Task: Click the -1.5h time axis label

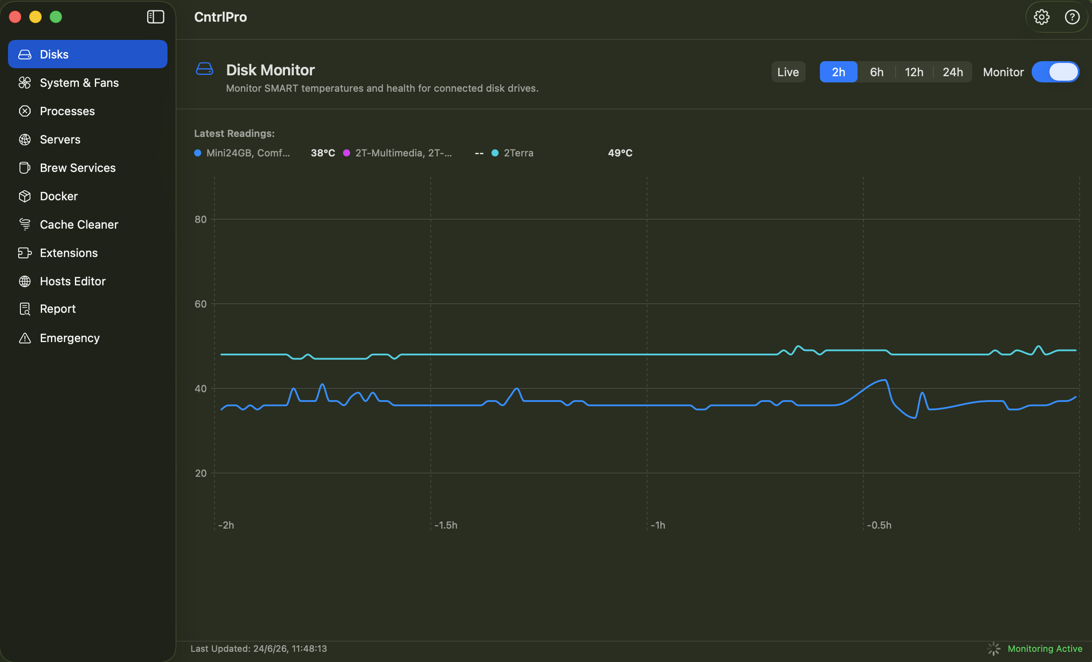Action: pyautogui.click(x=446, y=525)
